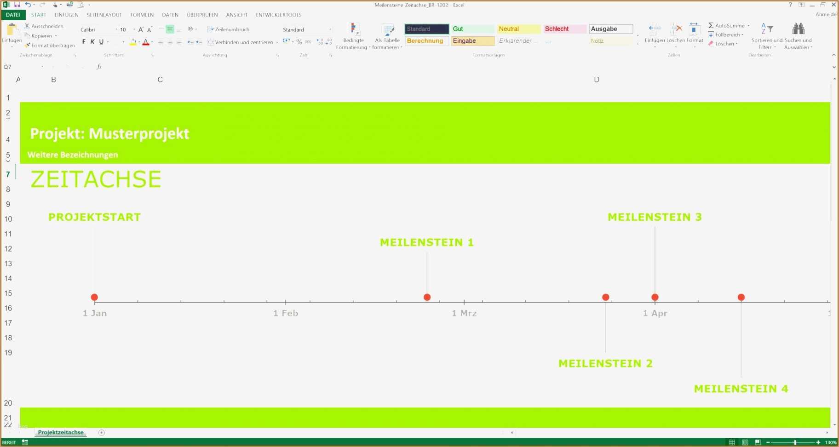Open the font size 10 dropdown

tap(134, 29)
